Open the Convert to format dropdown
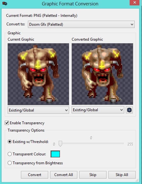 [x=81, y=24]
